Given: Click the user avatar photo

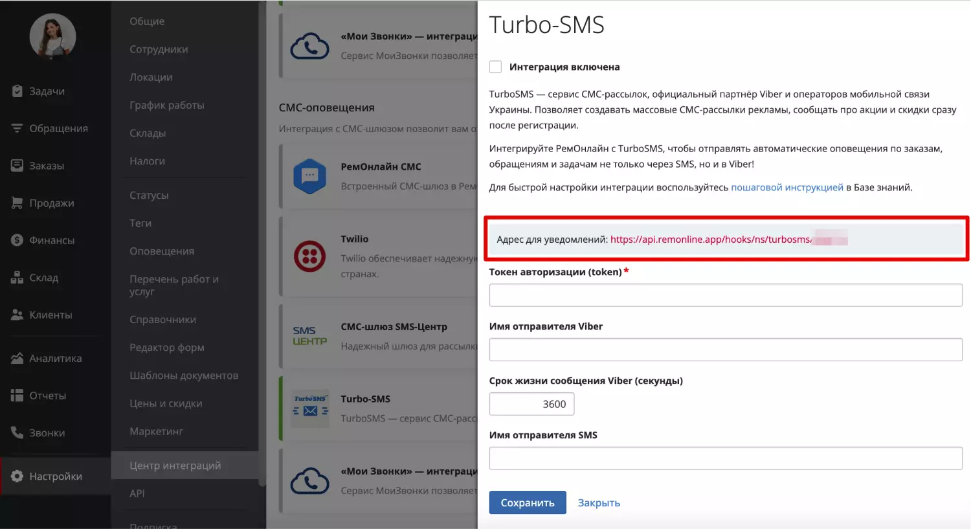Looking at the screenshot, I should click(x=52, y=36).
